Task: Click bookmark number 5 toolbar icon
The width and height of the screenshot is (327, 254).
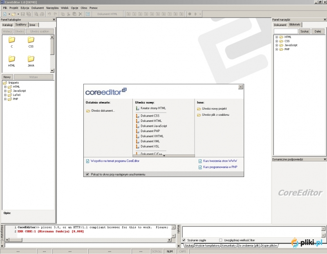Action: point(158,14)
